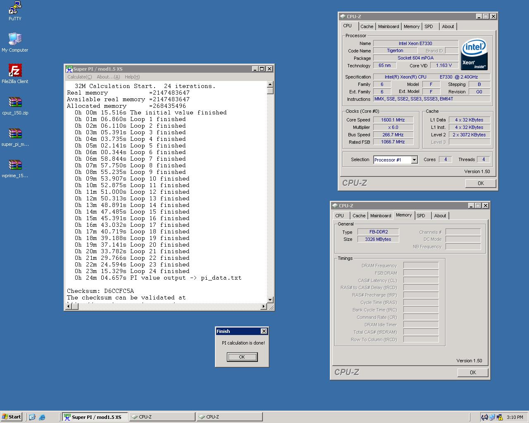Select Memory tab in top CPU-Z
This screenshot has width=529, height=423.
(412, 26)
